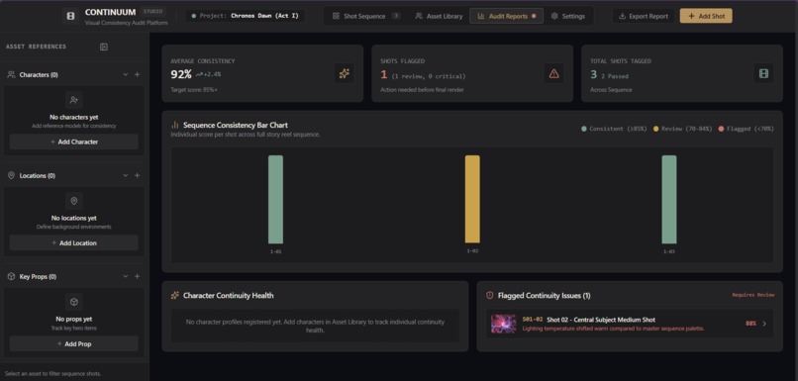
Task: Click the Shot Sequence grid icon
Action: click(x=336, y=16)
